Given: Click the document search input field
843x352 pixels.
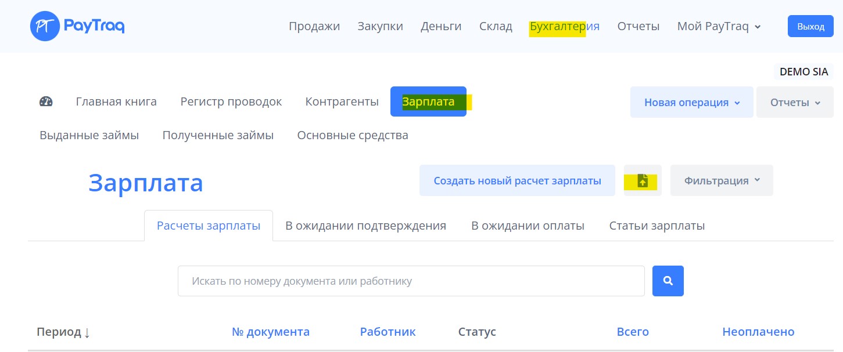Looking at the screenshot, I should (x=411, y=281).
